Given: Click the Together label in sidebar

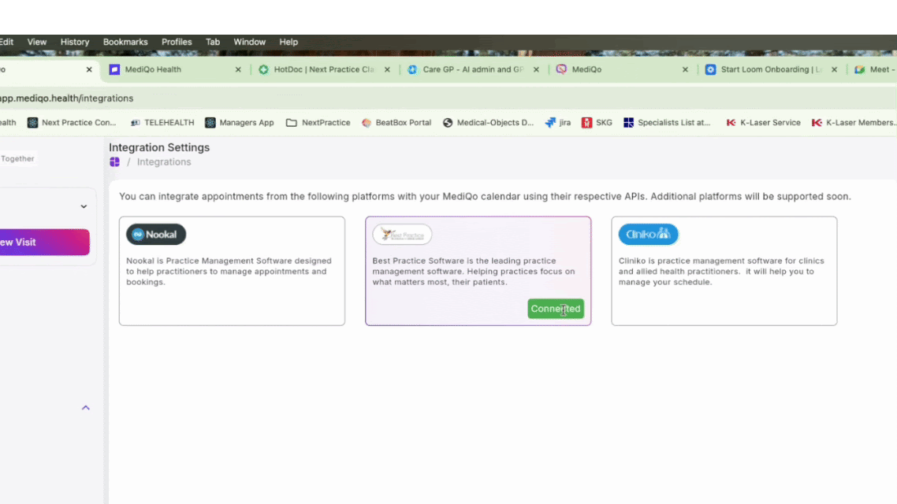Looking at the screenshot, I should coord(17,158).
